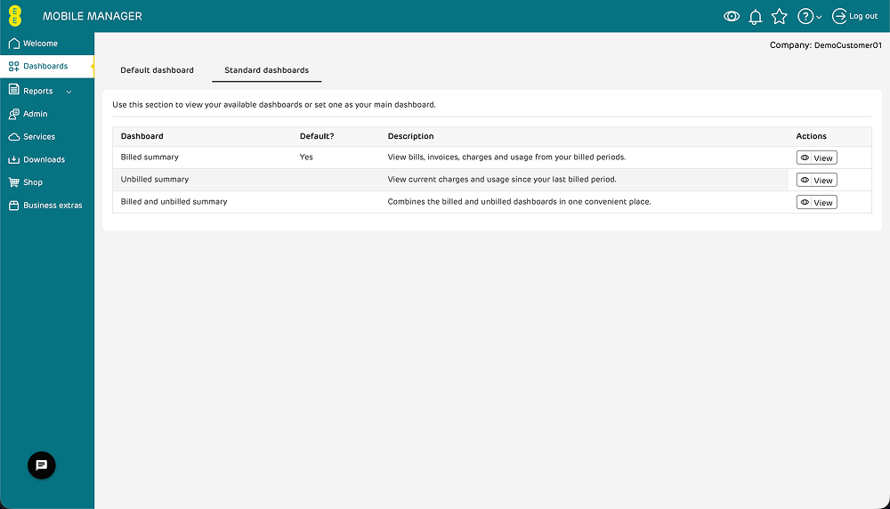Screen dimensions: 890x509
Task: Click Billed and unbilled summary name
Action: click(174, 201)
